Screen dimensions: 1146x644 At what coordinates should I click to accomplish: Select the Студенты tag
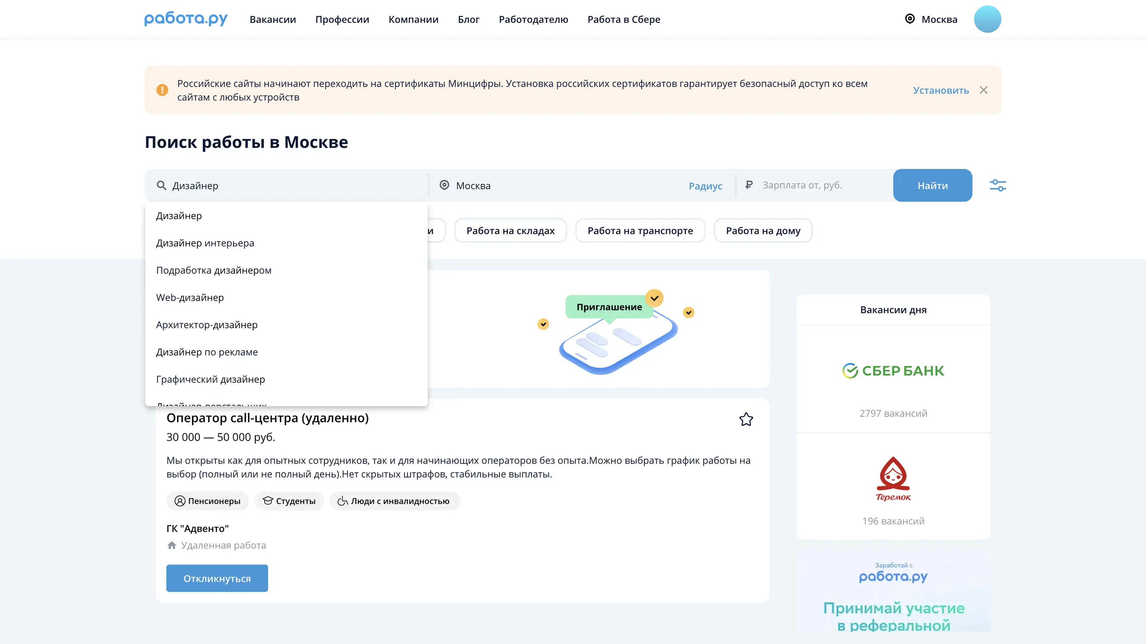(289, 501)
